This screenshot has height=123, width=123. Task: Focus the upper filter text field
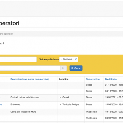(x=18, y=59)
